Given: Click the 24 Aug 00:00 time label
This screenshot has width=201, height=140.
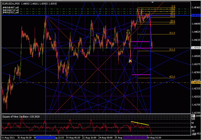Looking at the screenshot, I should [105, 137].
